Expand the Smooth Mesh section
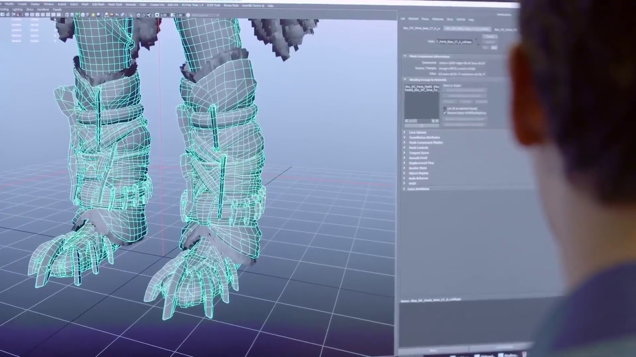636x357 pixels. point(405,158)
